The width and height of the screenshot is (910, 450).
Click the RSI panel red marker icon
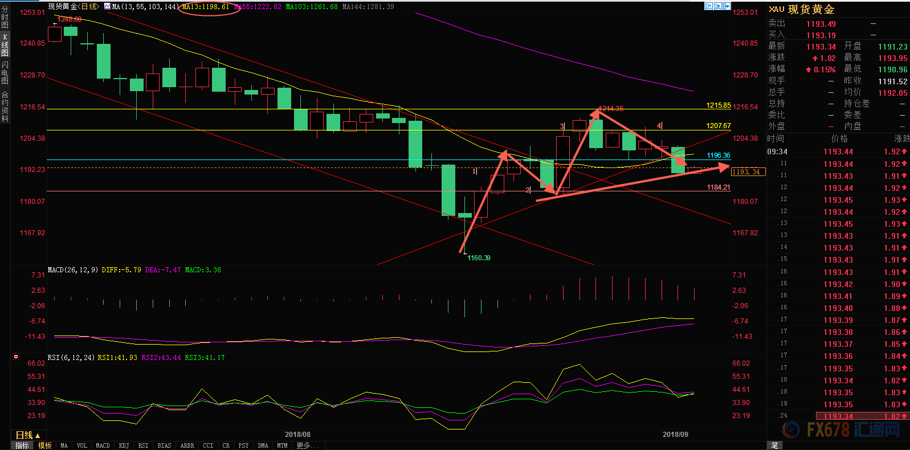pyautogui.click(x=16, y=357)
